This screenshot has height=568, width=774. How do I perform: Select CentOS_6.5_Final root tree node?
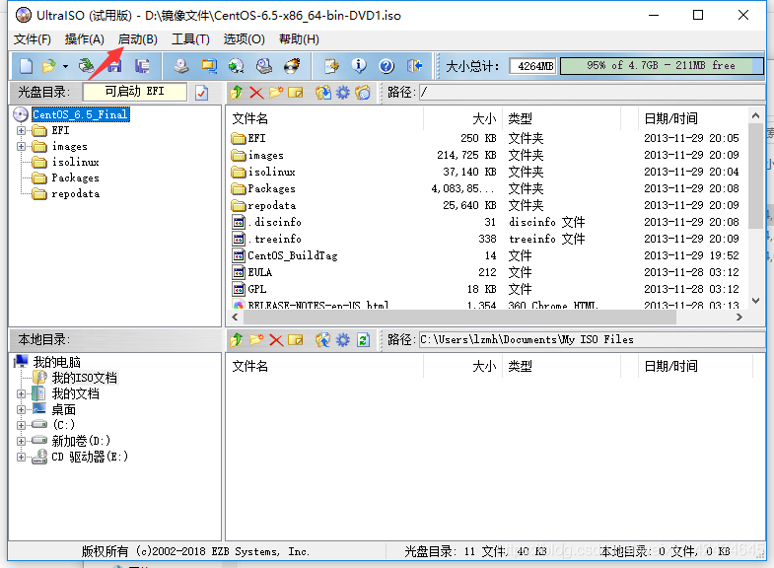click(x=81, y=114)
